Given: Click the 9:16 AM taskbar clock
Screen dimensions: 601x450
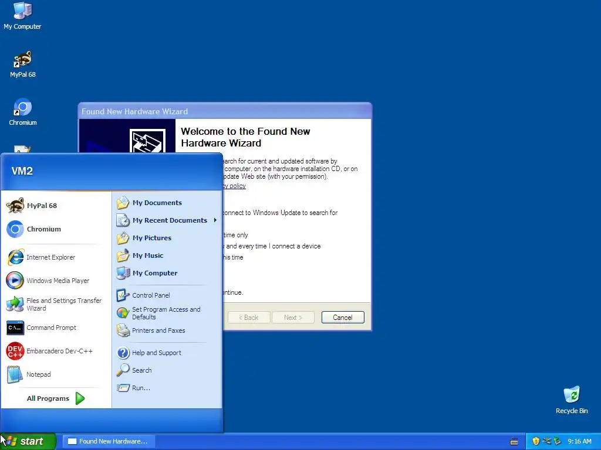Looking at the screenshot, I should coord(579,441).
